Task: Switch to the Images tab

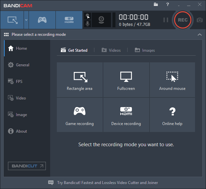Action: point(145,50)
